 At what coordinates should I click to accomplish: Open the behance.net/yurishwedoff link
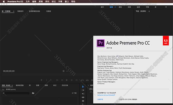point(106,95)
